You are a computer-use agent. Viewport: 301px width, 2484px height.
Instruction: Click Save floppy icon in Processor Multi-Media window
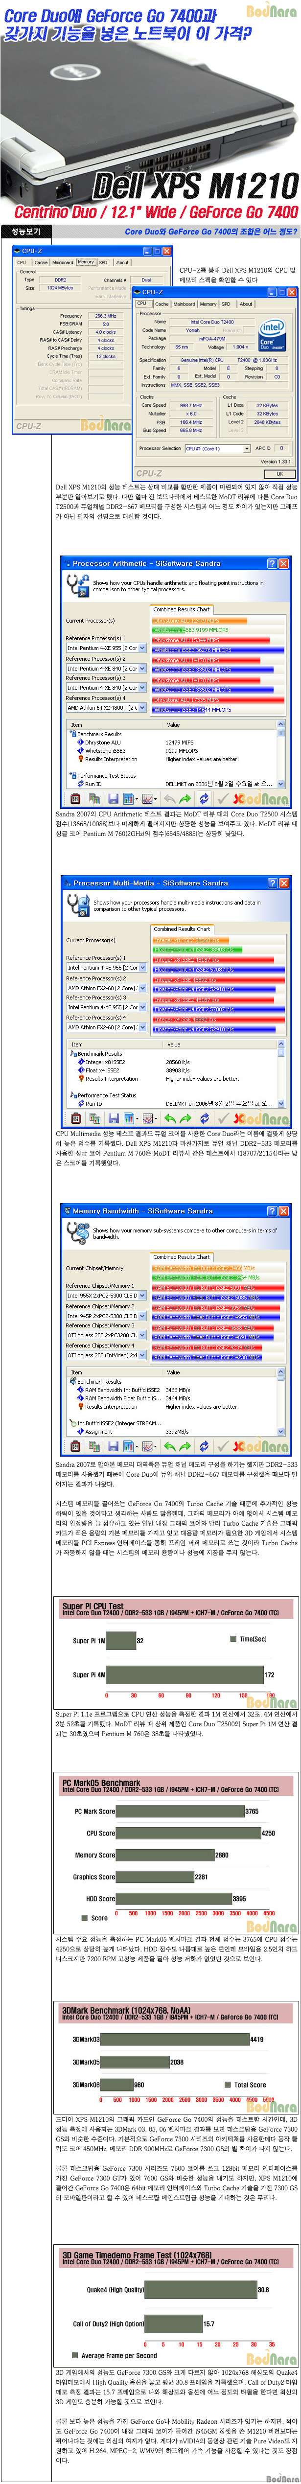(112, 1118)
